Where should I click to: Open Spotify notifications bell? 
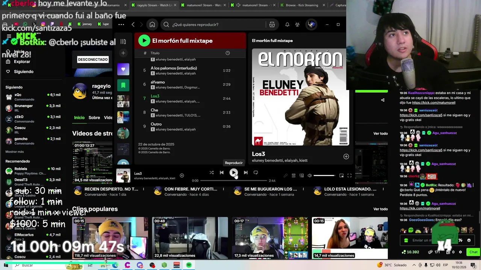coord(287,24)
